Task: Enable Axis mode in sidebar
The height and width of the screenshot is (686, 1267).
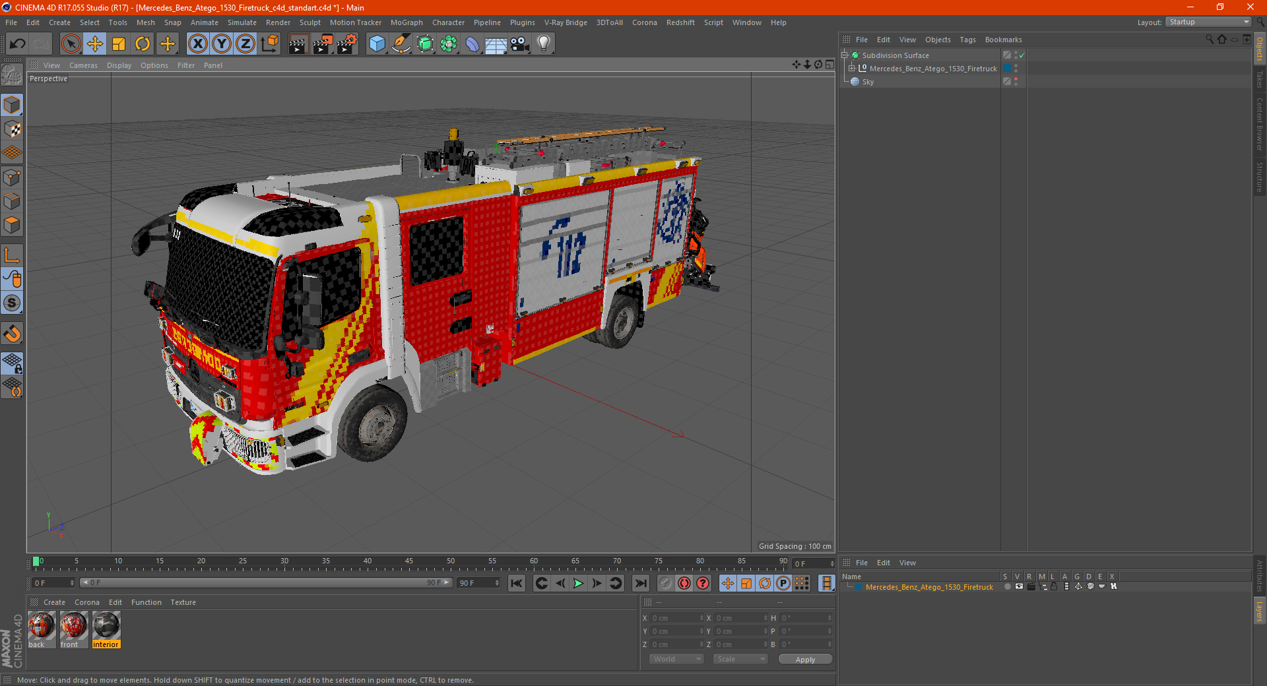Action: 12,255
